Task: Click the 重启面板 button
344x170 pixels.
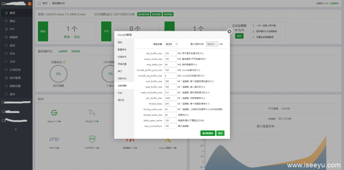Action: (x=157, y=14)
